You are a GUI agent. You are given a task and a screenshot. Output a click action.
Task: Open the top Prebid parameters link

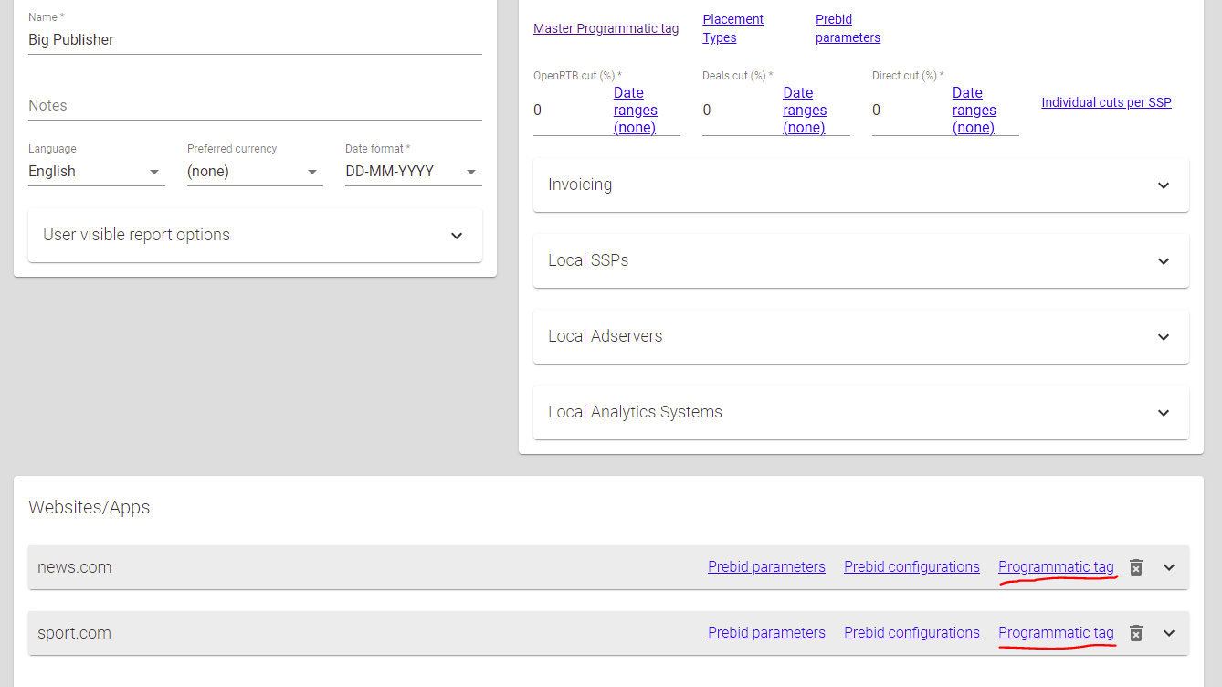848,28
